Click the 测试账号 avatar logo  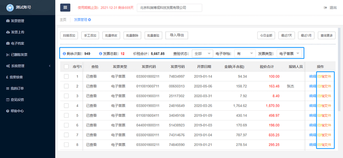pyautogui.click(x=10, y=7)
